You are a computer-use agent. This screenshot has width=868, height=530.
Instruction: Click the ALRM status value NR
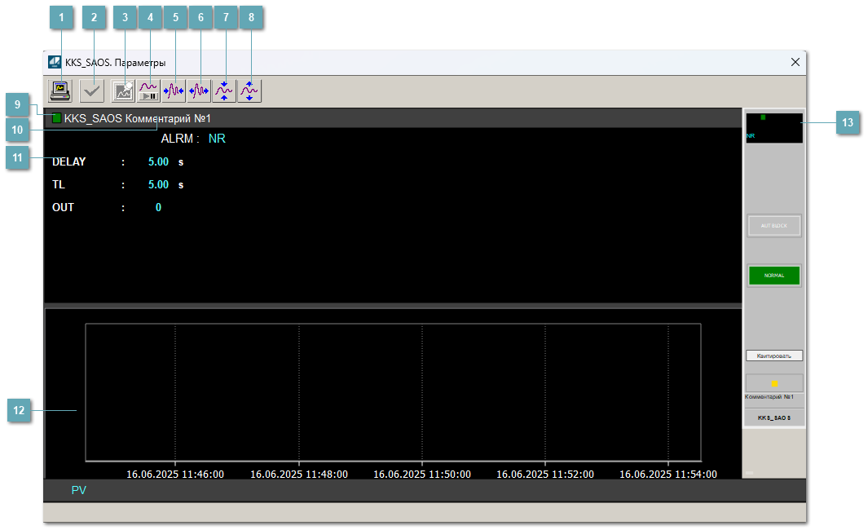(x=217, y=139)
